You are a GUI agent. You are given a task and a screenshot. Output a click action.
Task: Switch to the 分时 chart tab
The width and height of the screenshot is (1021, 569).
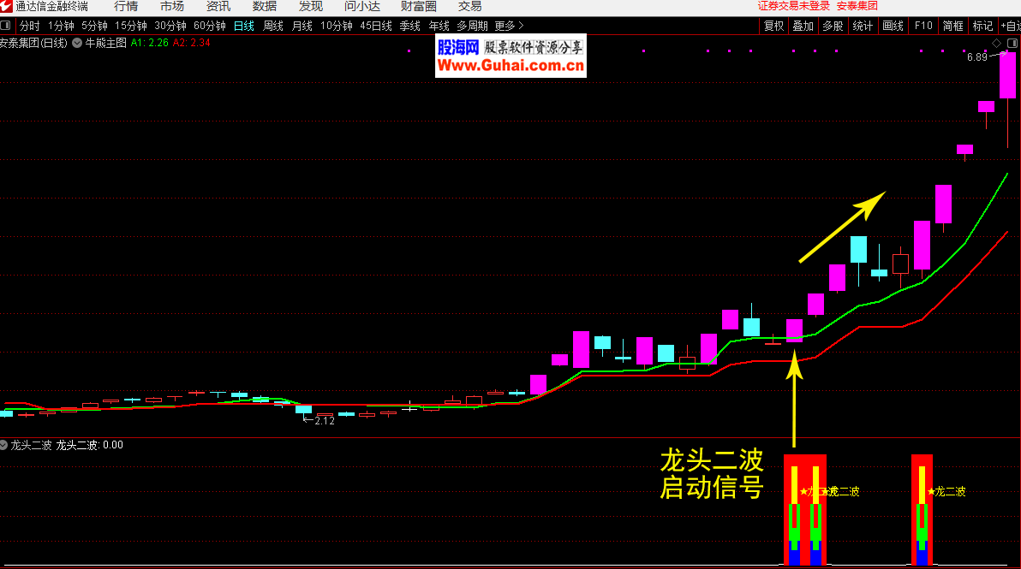(x=30, y=26)
